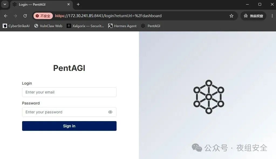The image size is (276, 159).
Task: Bookmark this page with star icon
Action: point(231,16)
